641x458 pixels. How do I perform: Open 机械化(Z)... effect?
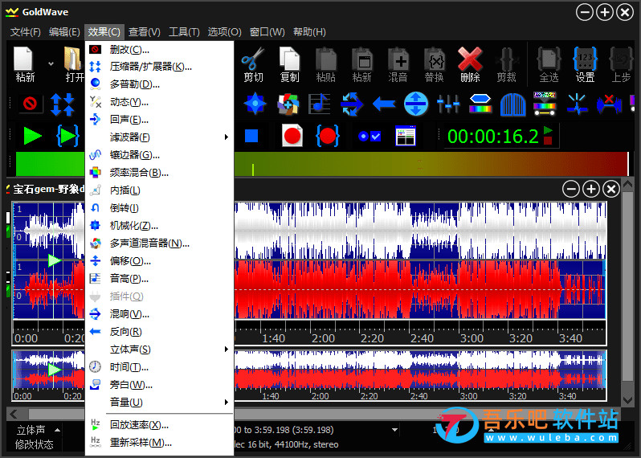(x=159, y=225)
